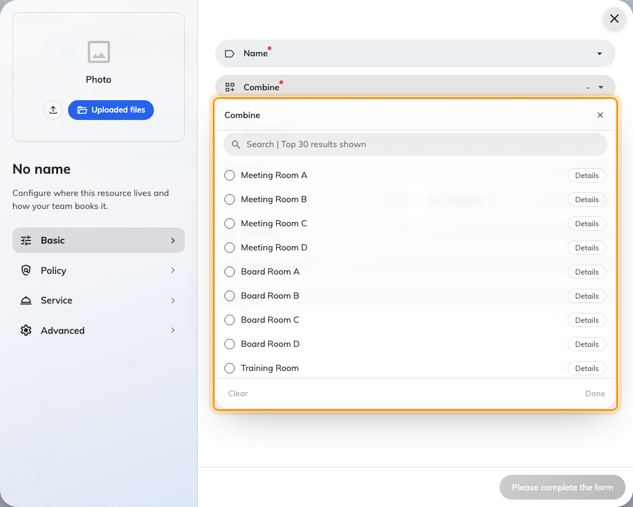Open Uploaded files browser
This screenshot has height=507, width=633.
pyautogui.click(x=111, y=110)
